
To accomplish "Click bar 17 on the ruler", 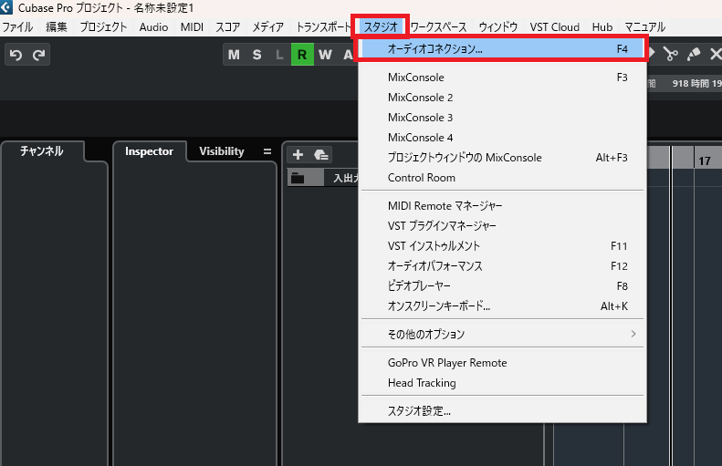I will pyautogui.click(x=704, y=161).
